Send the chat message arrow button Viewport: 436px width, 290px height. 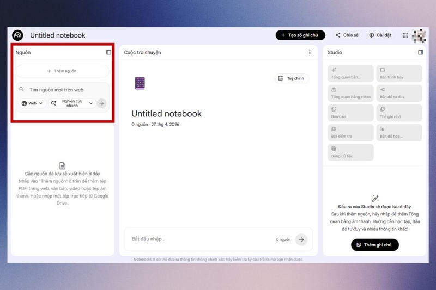point(301,239)
